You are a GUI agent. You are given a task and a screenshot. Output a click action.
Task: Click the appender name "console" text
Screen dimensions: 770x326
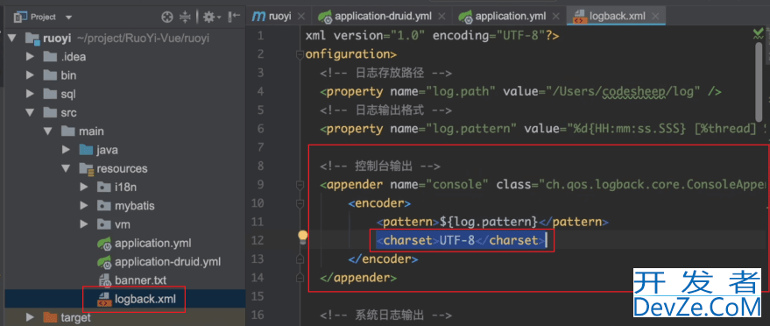point(457,185)
